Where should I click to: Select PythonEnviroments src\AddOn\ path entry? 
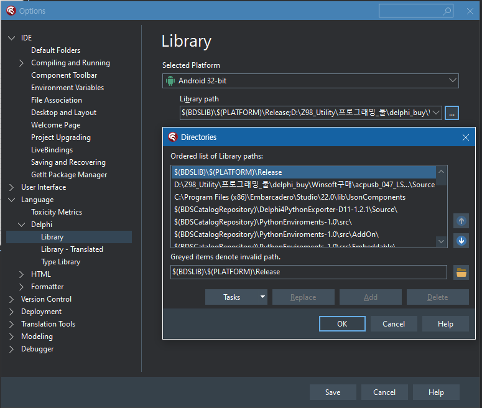(x=304, y=234)
